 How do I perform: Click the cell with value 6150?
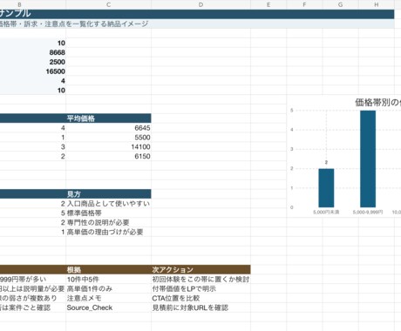[108, 156]
